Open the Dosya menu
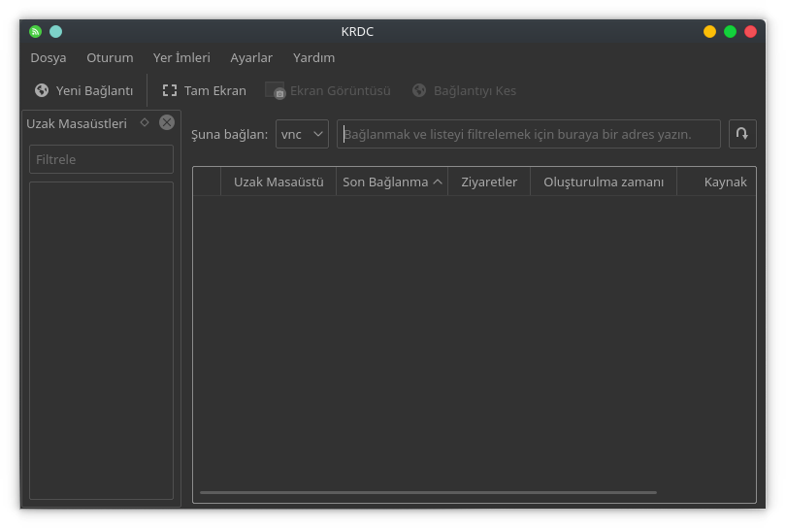 pos(49,57)
